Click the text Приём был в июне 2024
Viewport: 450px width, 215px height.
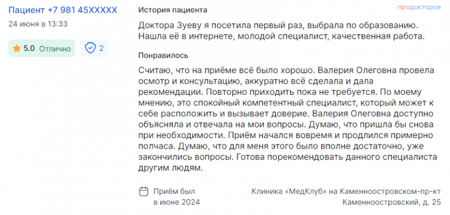click(177, 196)
